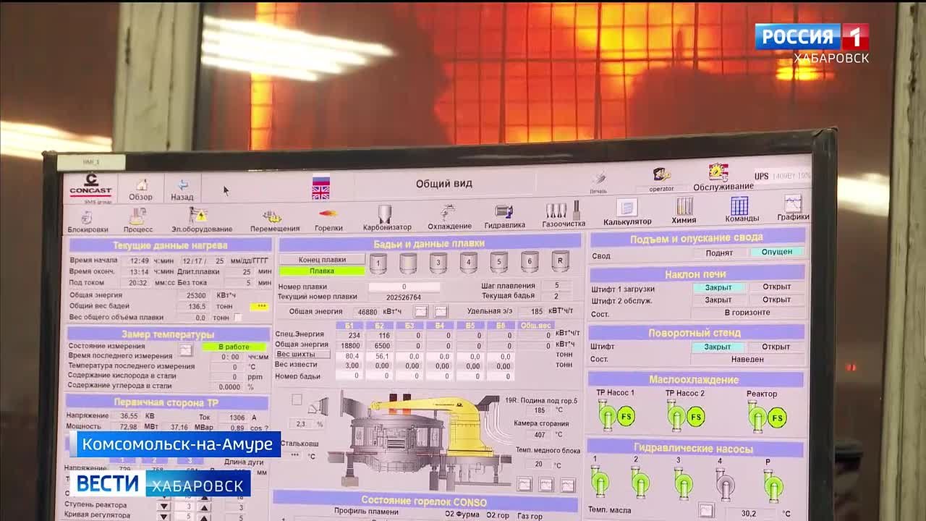Tick checkbox next to Вес общего объёма плавки

point(238,318)
